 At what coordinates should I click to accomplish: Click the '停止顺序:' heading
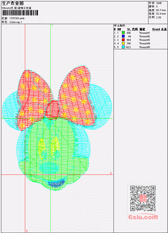tap(120, 25)
